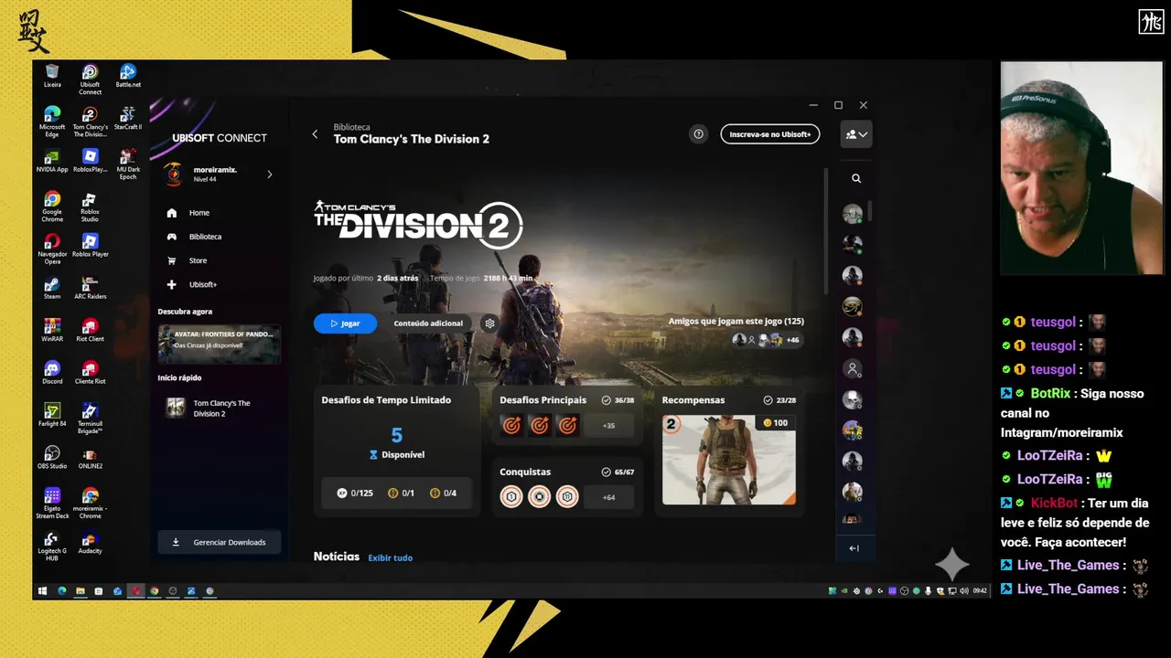
Task: Click Gerenciar Downloads button
Action: (220, 542)
